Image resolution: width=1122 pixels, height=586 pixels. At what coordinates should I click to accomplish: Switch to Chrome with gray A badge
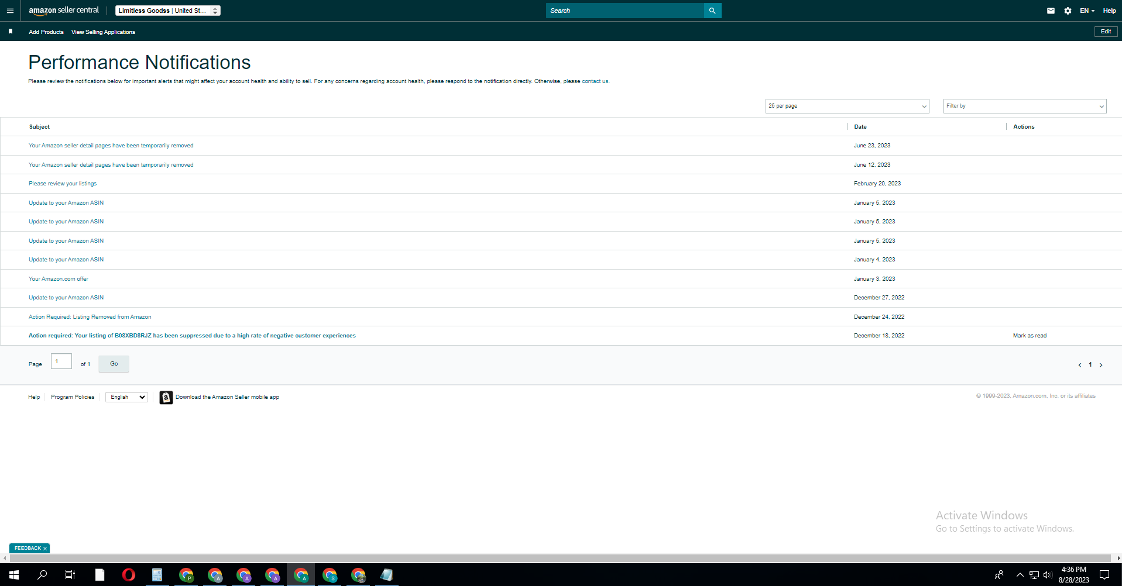215,575
